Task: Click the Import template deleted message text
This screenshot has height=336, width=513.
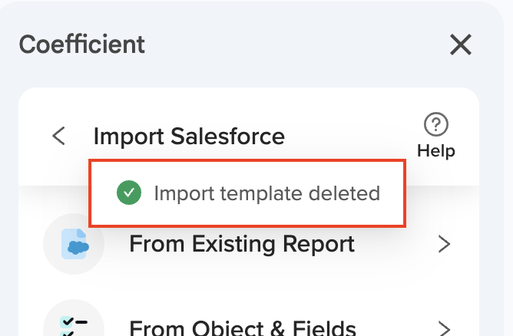Action: point(266,193)
